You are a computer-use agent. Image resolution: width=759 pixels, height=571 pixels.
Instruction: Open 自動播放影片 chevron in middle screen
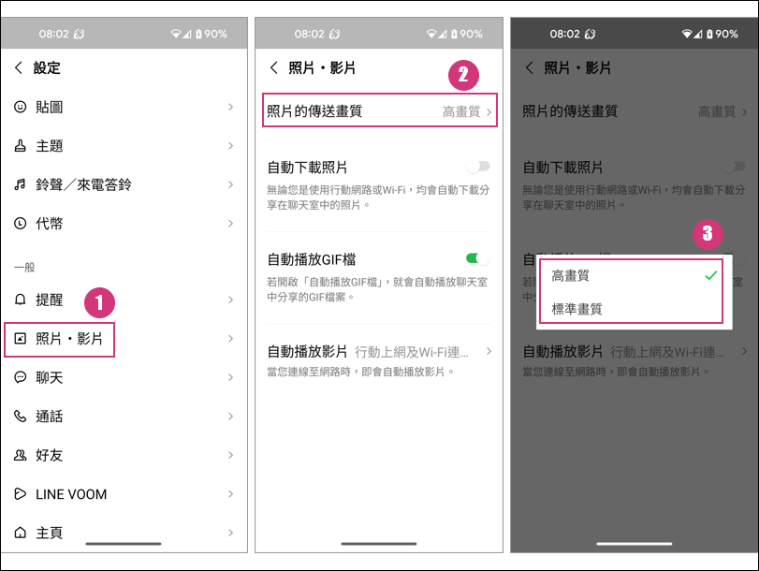pos(489,351)
